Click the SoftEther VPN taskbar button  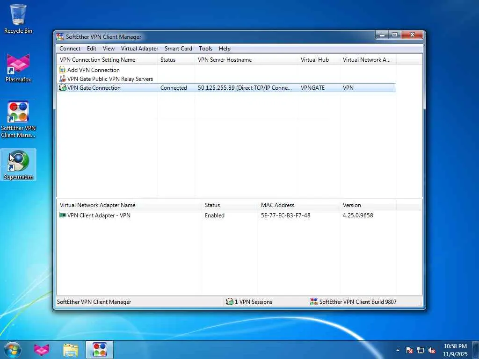(x=100, y=350)
